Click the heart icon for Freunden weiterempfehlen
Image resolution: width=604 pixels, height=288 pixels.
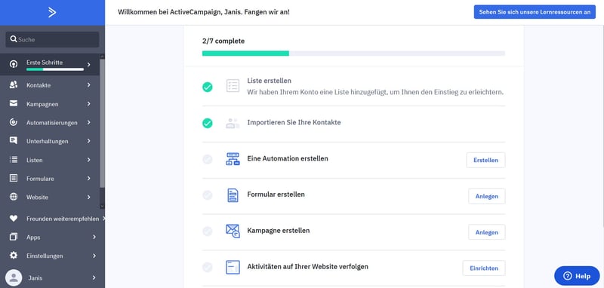tap(14, 219)
